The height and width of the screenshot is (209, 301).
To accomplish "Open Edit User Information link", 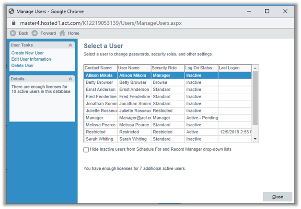I will [31, 59].
